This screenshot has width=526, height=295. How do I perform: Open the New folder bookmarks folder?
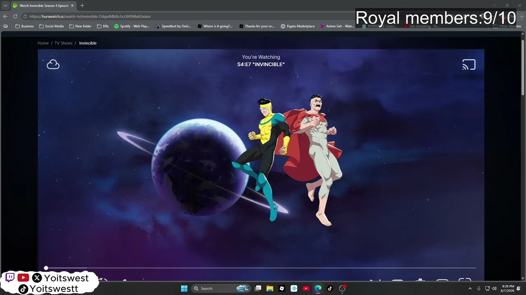click(x=80, y=26)
